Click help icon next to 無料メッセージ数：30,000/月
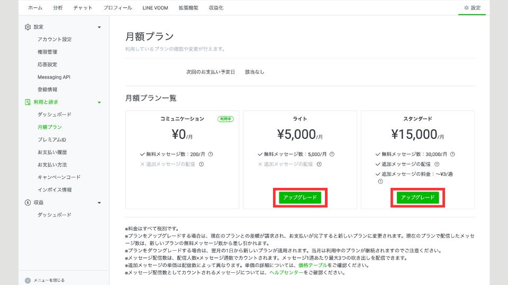This screenshot has height=285, width=508. (x=452, y=155)
